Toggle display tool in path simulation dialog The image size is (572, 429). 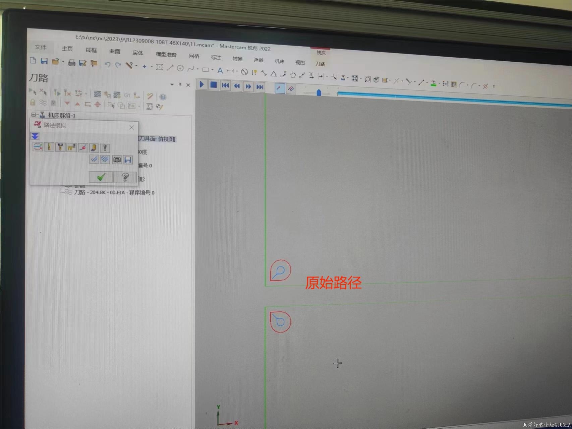pyautogui.click(x=49, y=147)
